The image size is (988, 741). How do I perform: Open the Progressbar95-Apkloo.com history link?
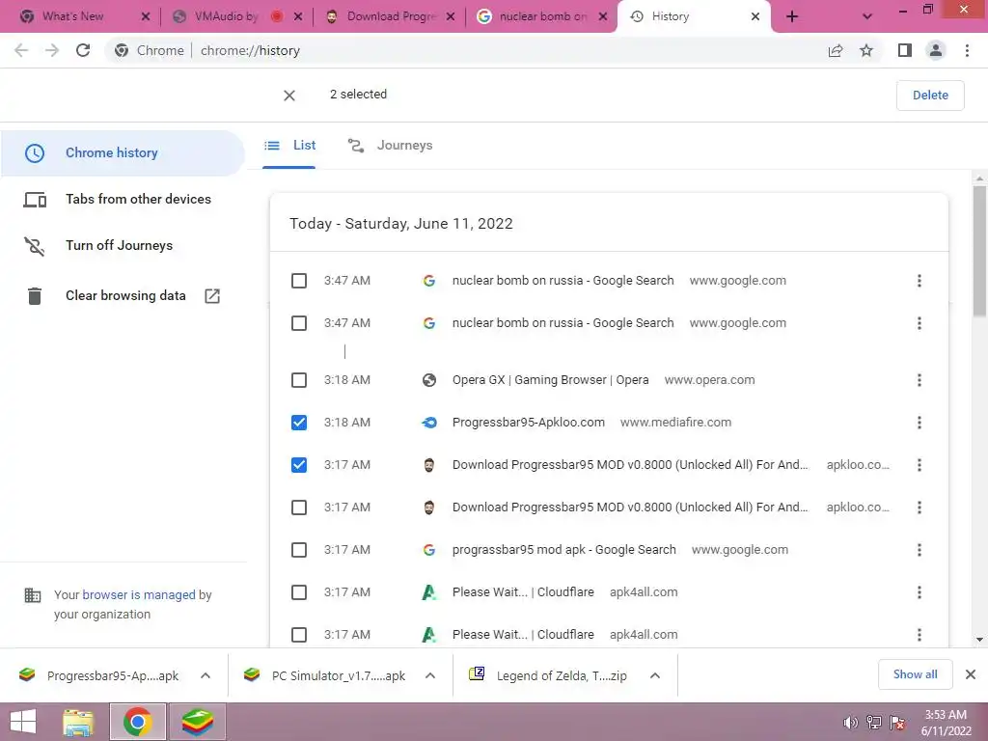click(x=528, y=423)
